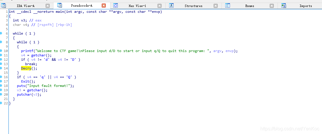The width and height of the screenshot is (322, 134).
Task: Click the puts function call
Action: 21,86
